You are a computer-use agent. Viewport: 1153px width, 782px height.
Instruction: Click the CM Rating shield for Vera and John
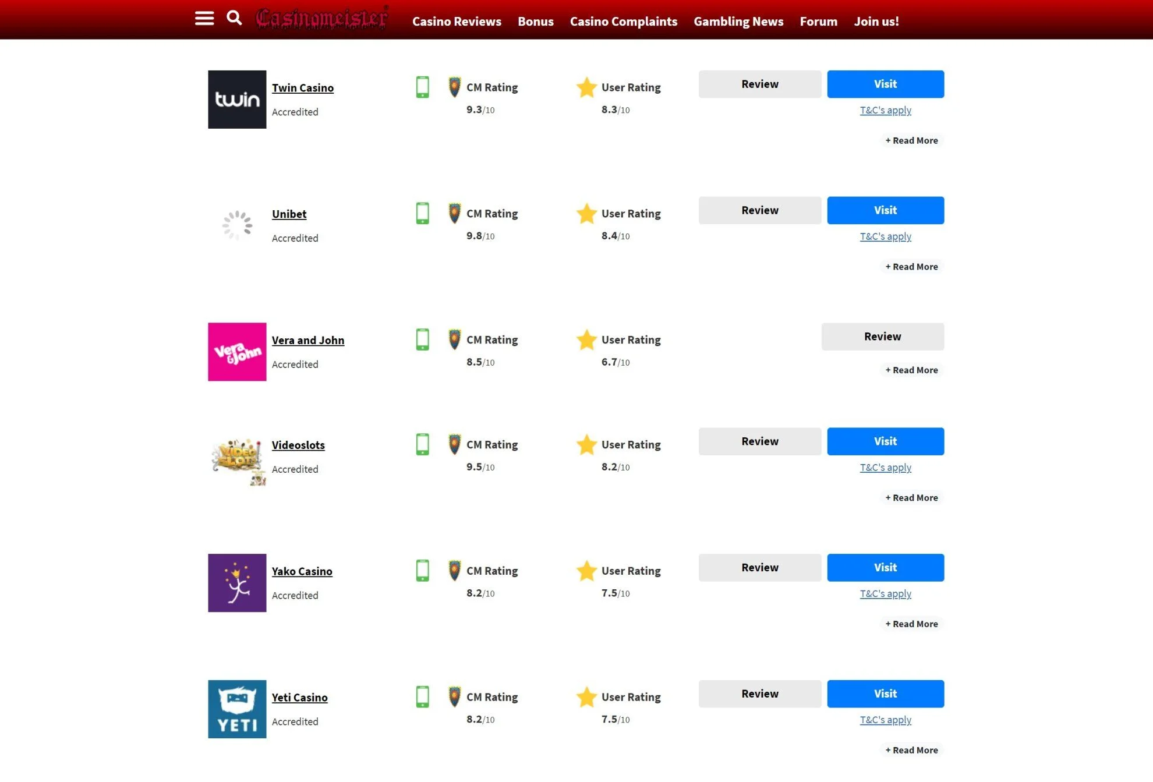[455, 339]
